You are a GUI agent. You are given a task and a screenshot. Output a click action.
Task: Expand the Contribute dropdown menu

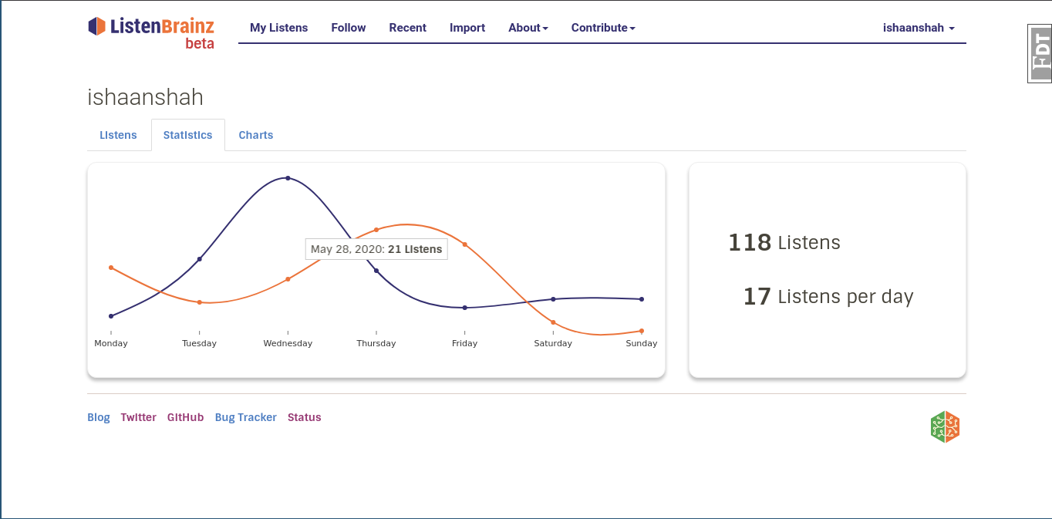[603, 28]
